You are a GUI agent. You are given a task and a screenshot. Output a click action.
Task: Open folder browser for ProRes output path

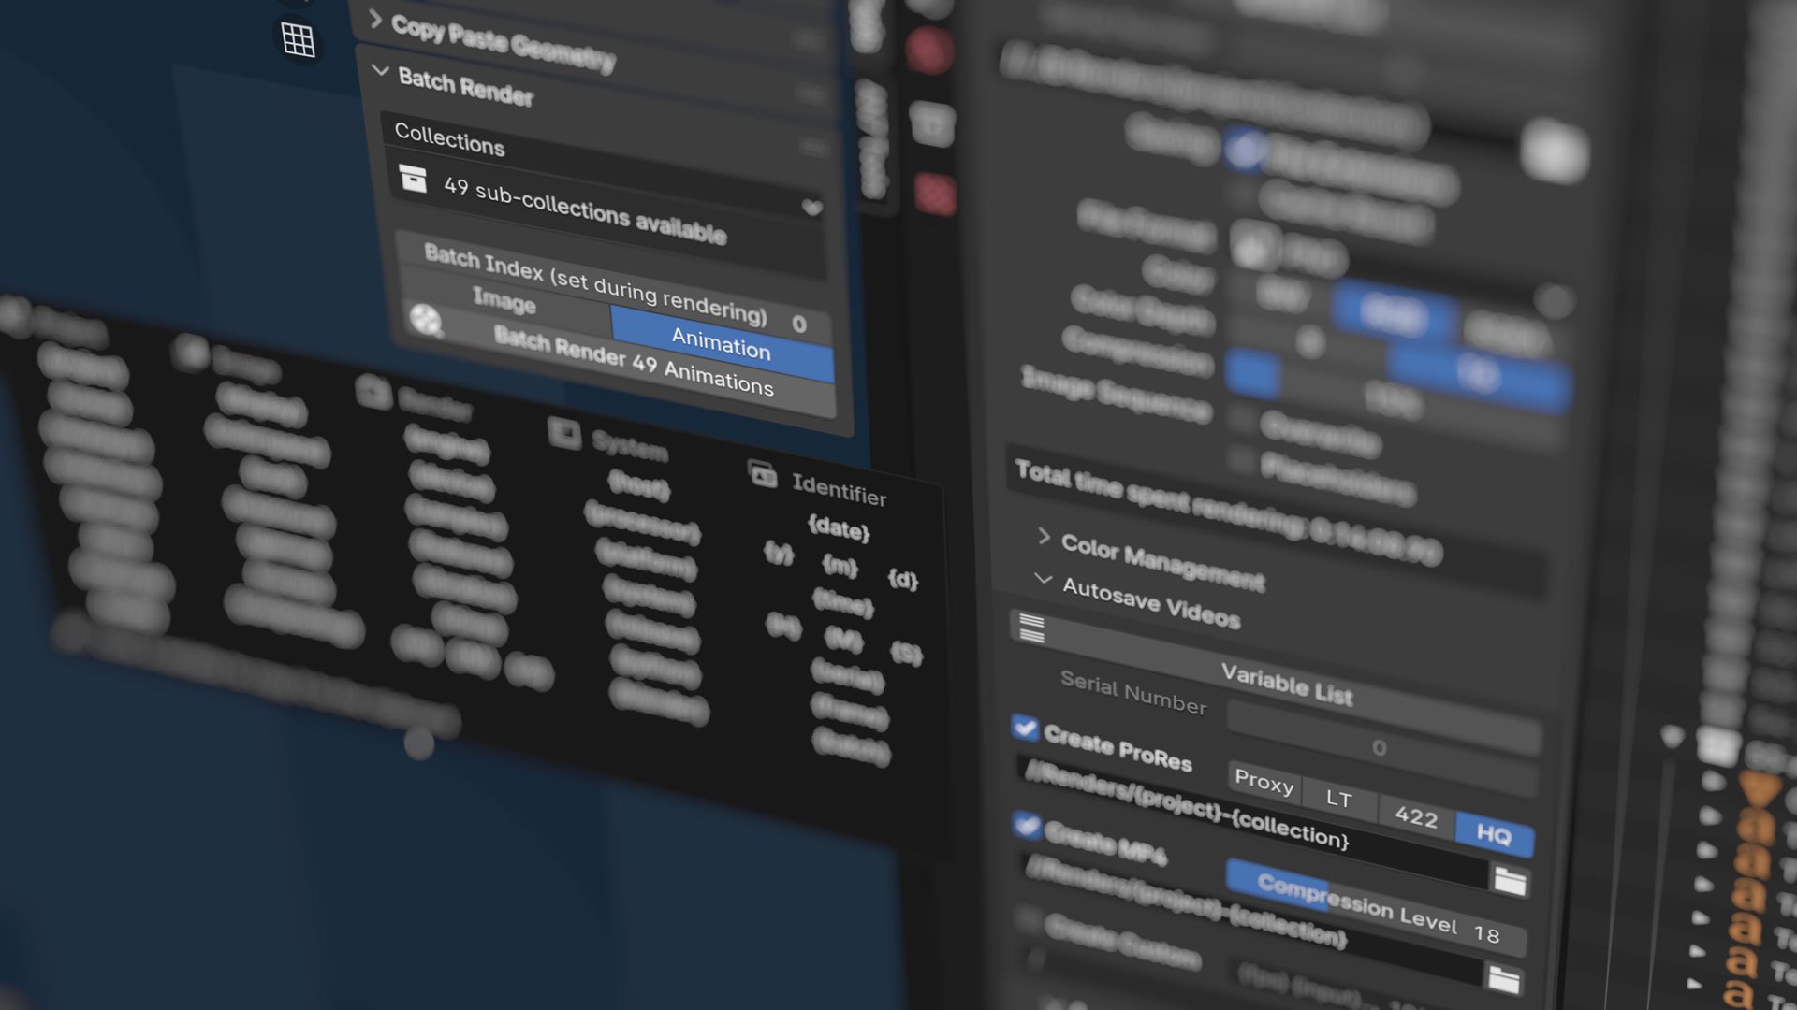1509,880
